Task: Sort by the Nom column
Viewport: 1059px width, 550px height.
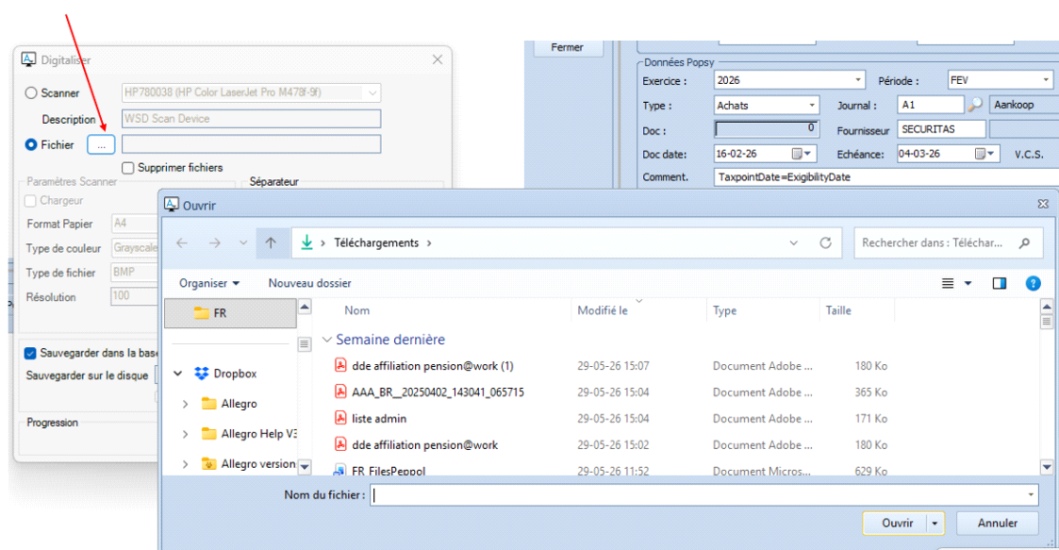Action: 356,310
